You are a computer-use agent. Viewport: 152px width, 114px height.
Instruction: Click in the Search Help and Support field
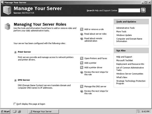tap(129, 10)
